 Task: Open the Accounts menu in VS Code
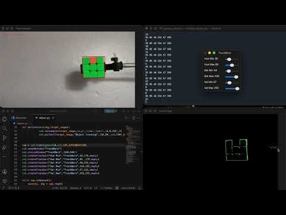pos(4,171)
